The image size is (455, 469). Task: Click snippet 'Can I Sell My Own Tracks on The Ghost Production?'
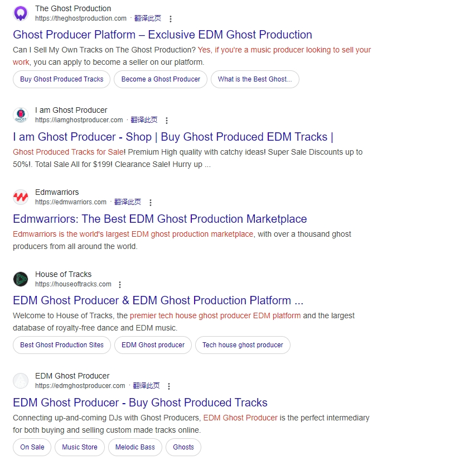104,50
